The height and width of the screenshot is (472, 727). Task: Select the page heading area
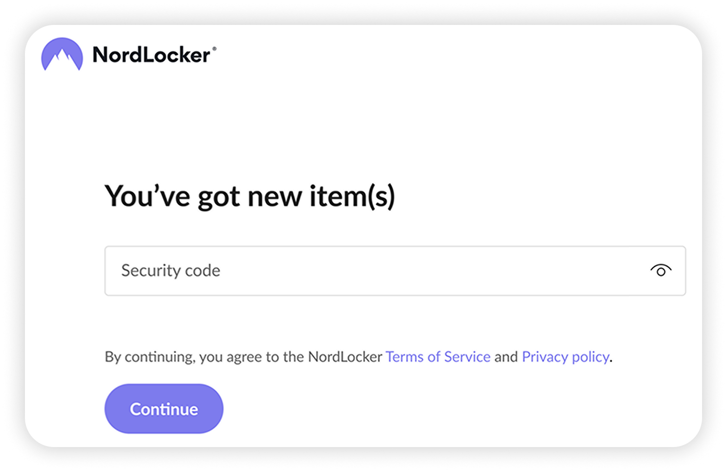tap(250, 196)
